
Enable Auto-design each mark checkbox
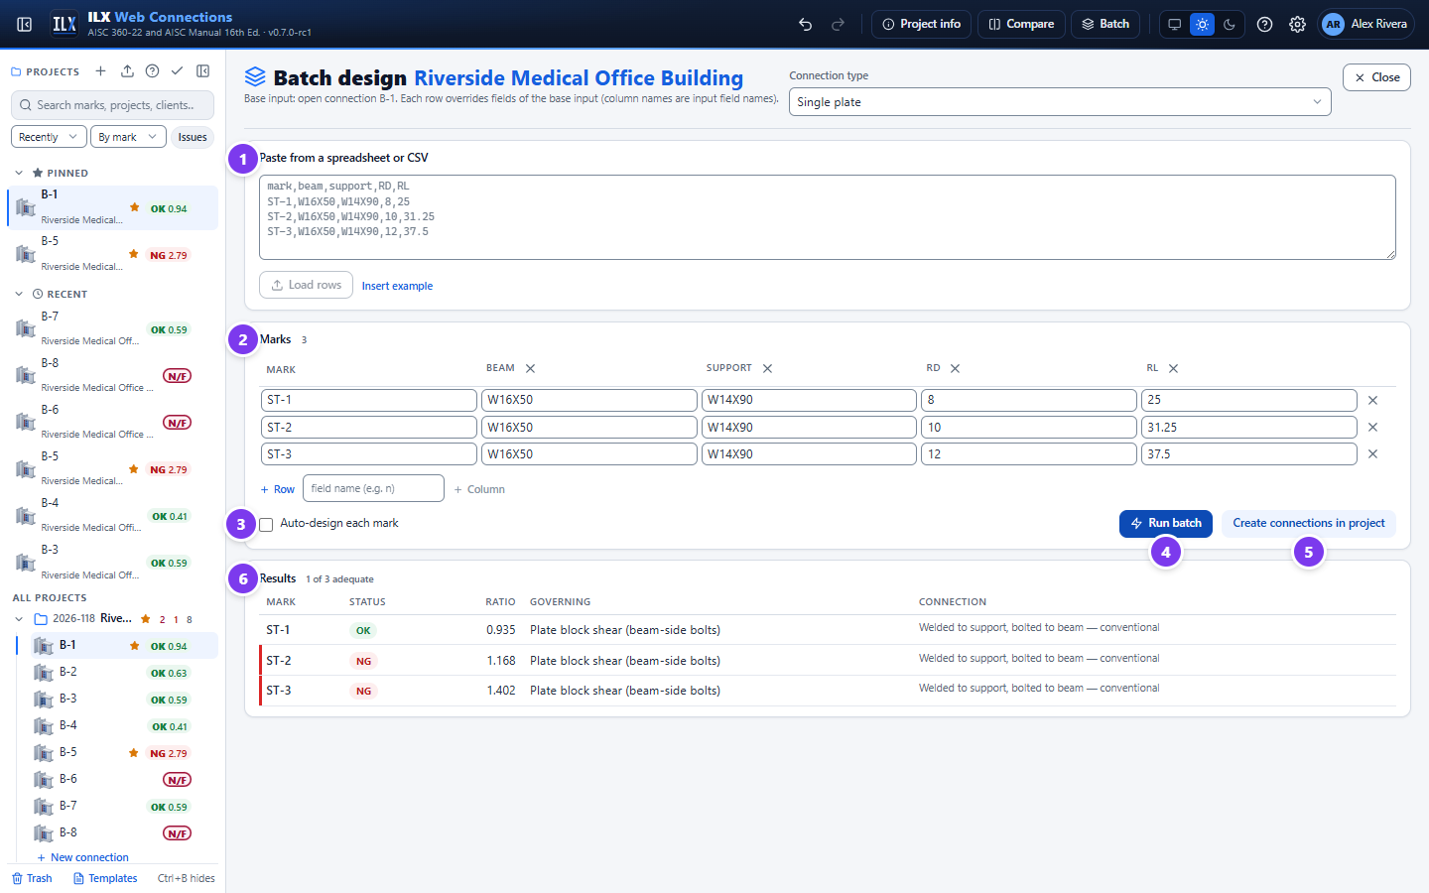pos(266,524)
